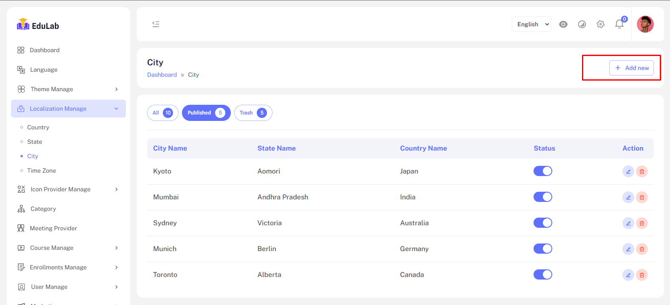The width and height of the screenshot is (670, 305).
Task: Open the user profile avatar
Action: coord(645,24)
